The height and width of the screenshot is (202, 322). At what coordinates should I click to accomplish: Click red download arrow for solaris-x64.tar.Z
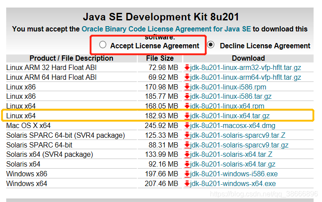point(187,155)
